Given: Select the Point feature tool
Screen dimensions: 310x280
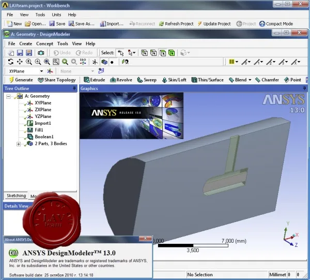Looking at the screenshot, I should [292, 80].
